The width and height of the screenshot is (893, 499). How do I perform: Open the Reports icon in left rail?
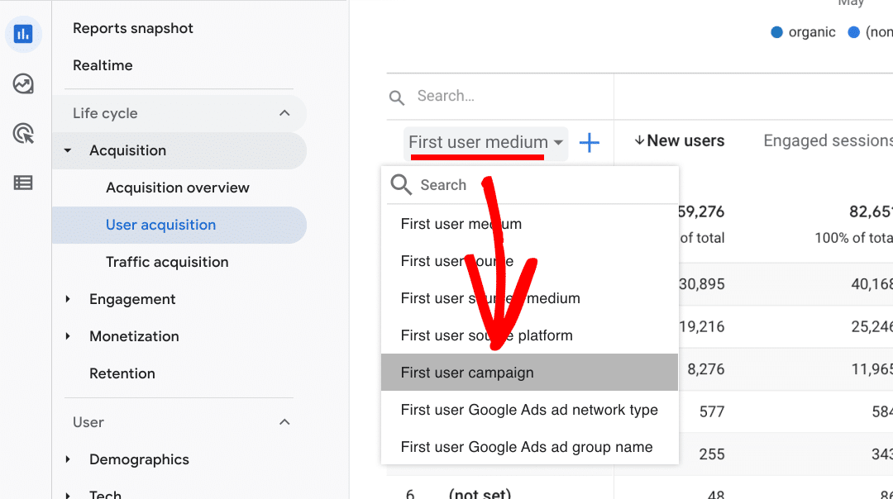(23, 34)
